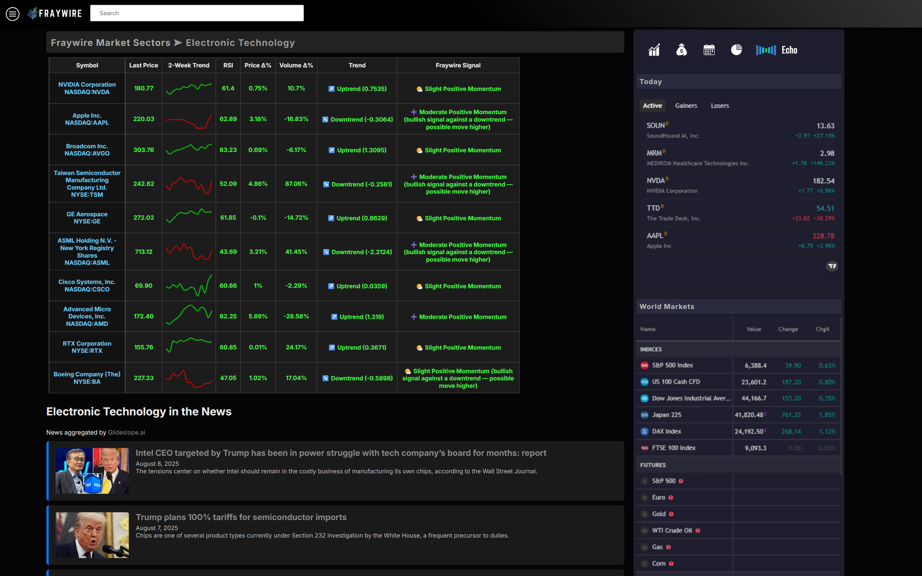The image size is (922, 576).
Task: Click the uptrend arrow icon for GE Aerospace
Action: coord(331,218)
